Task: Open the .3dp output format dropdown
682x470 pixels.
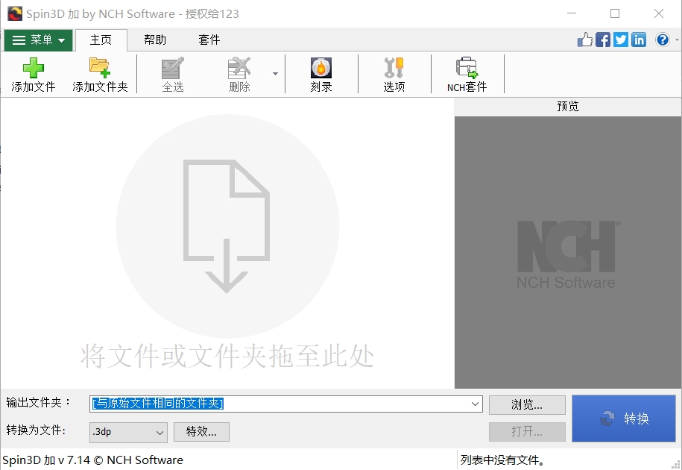Action: click(x=128, y=432)
